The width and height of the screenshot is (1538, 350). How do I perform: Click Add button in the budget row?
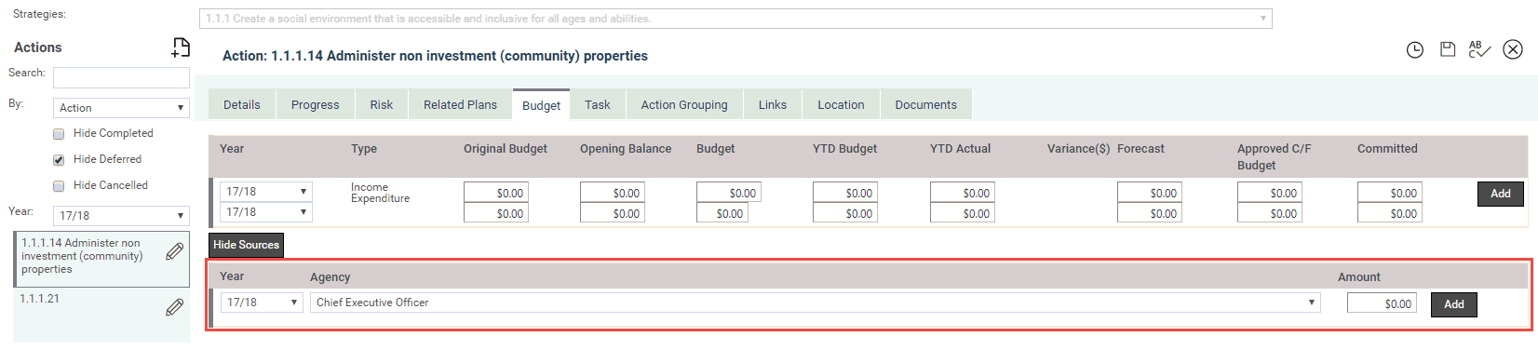click(x=1501, y=194)
